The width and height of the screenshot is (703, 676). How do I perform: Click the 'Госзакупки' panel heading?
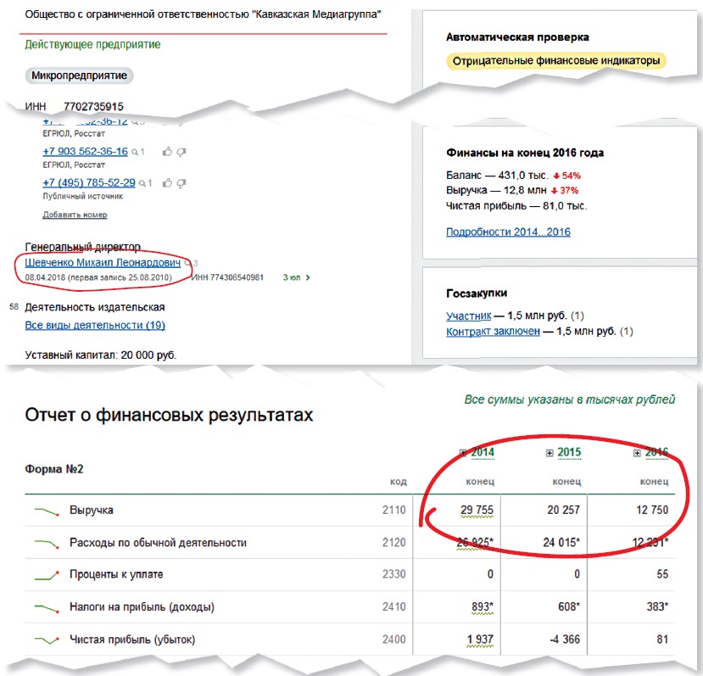tap(477, 293)
